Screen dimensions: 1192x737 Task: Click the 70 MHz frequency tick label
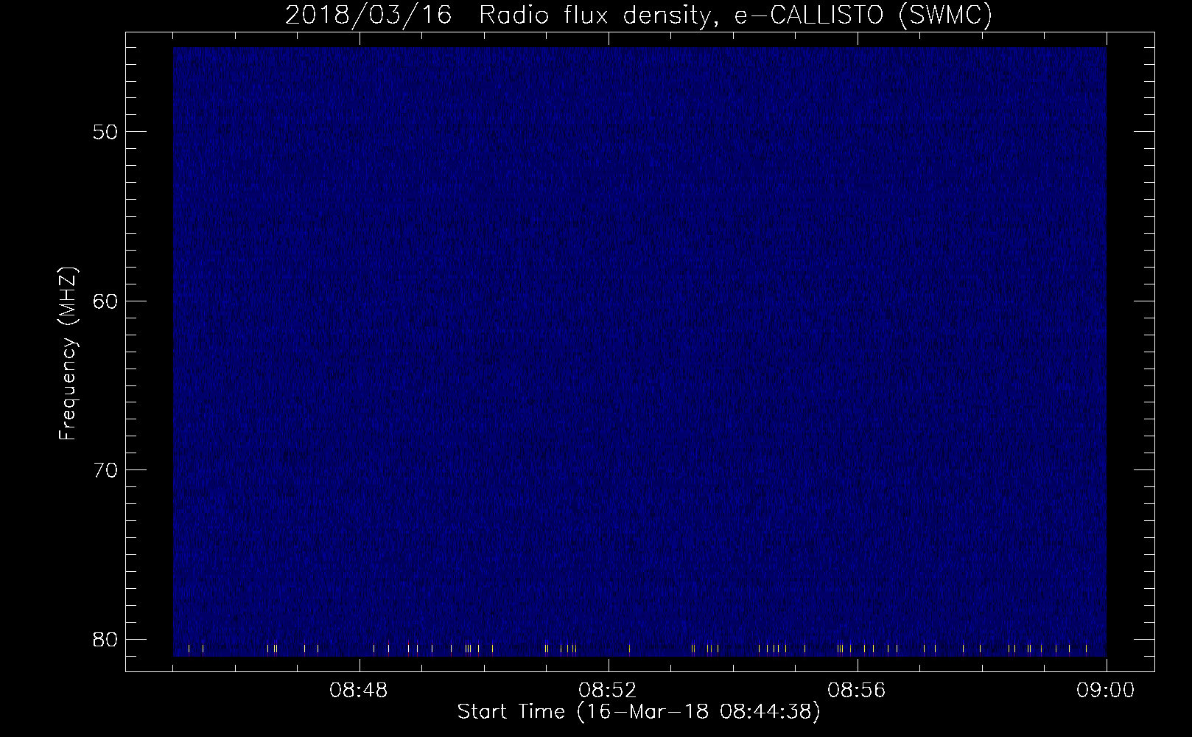pos(105,469)
